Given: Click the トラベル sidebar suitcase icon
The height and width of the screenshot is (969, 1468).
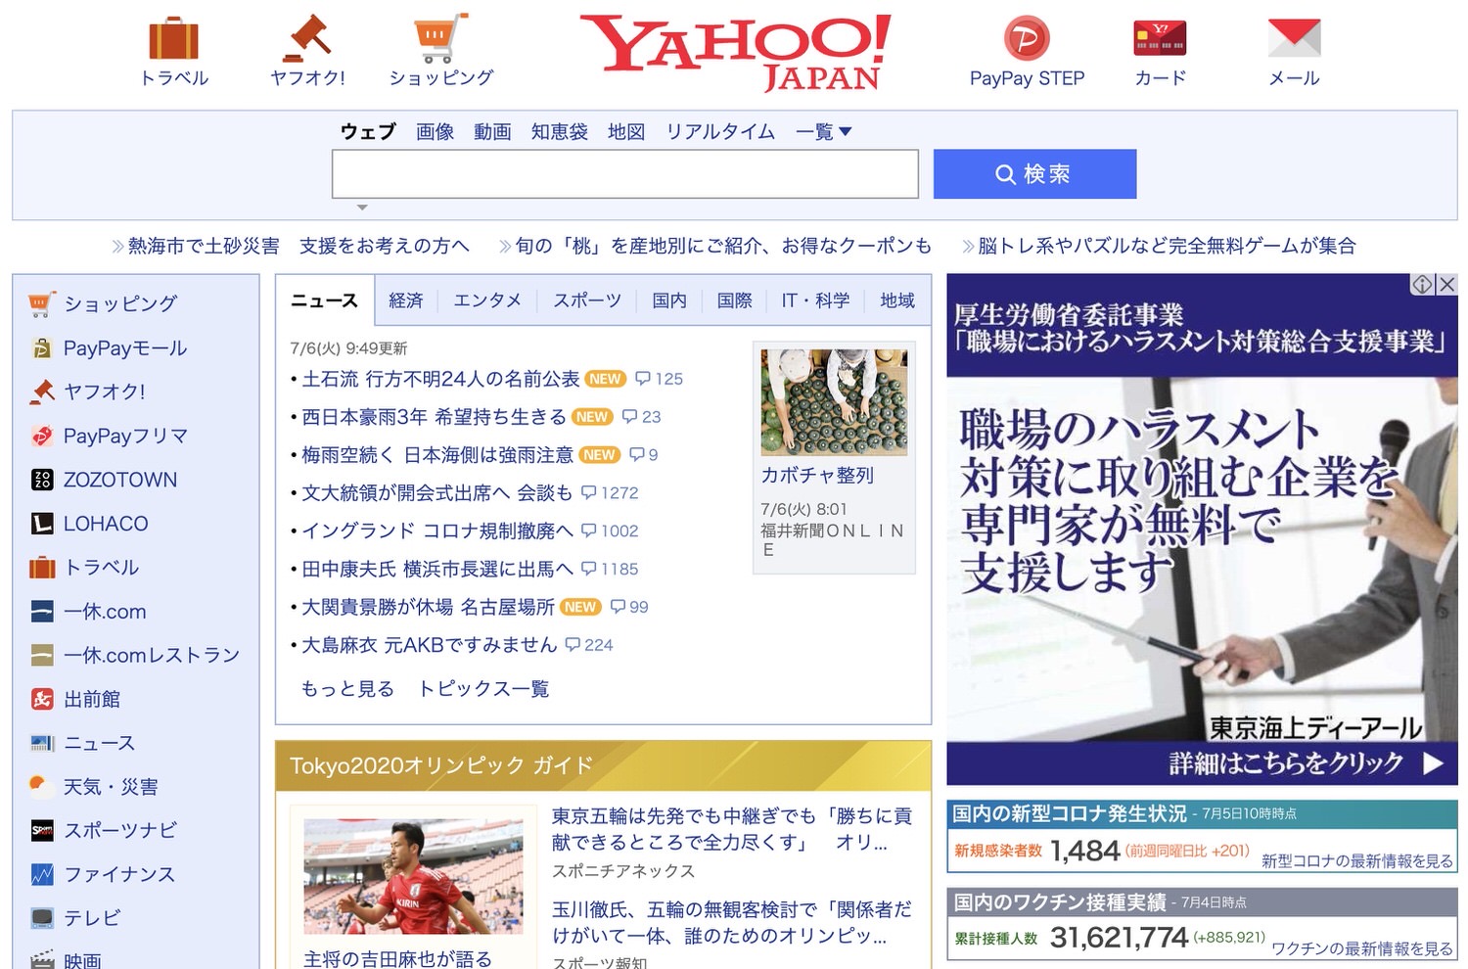Looking at the screenshot, I should click(41, 568).
